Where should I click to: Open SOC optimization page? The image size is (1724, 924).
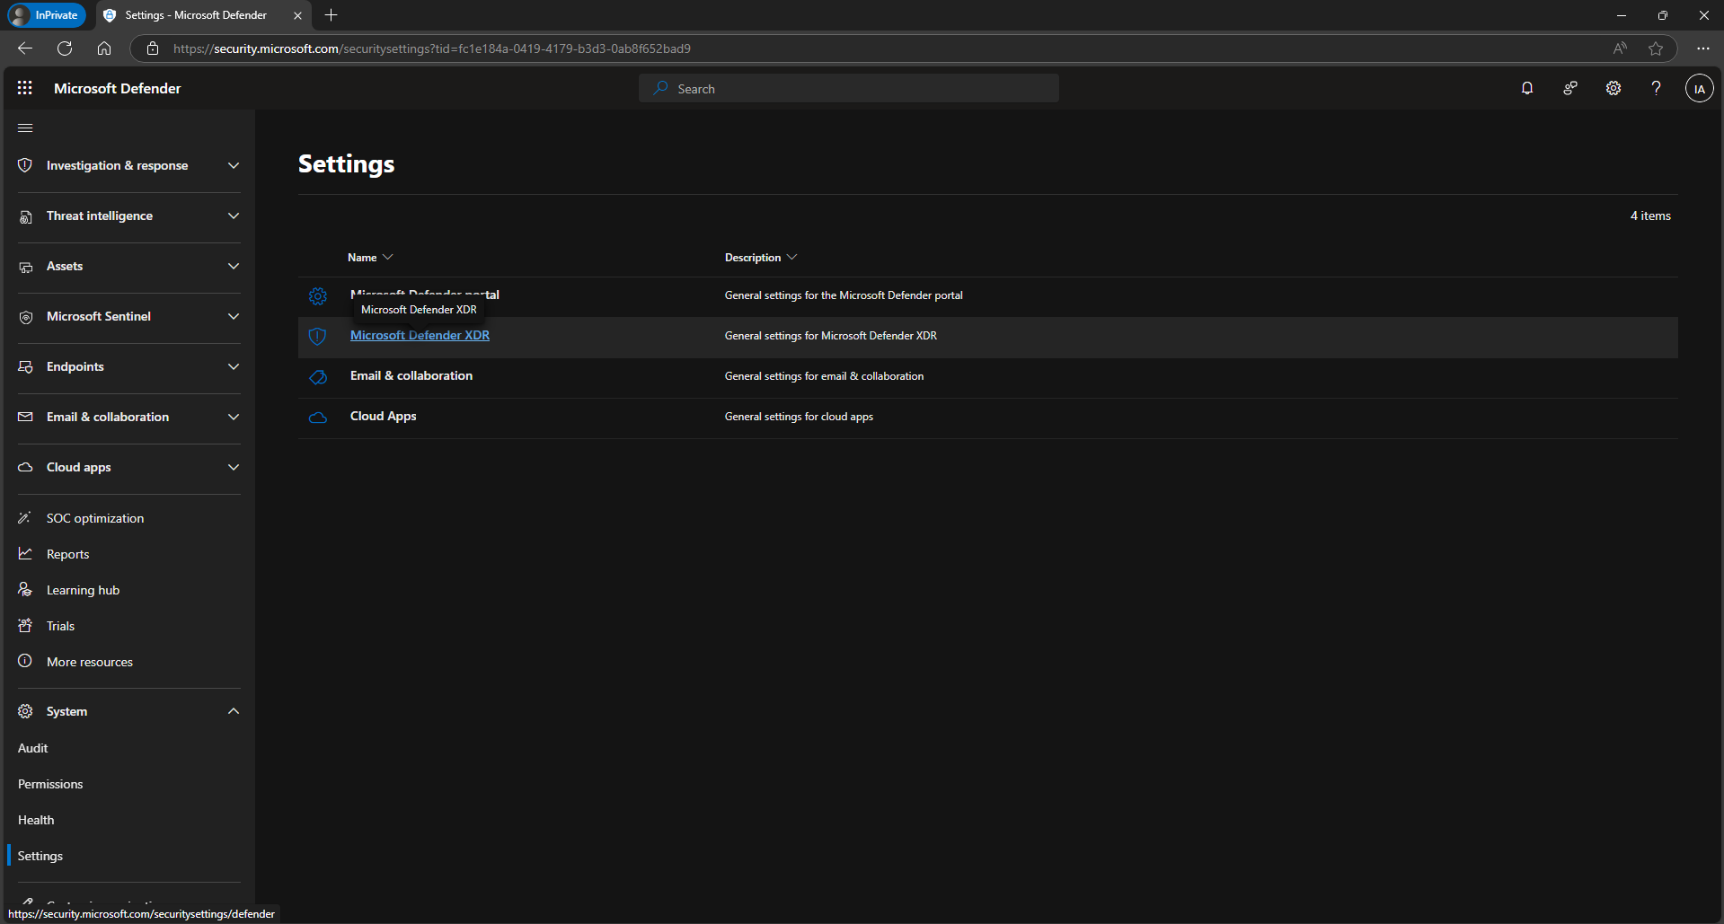(95, 518)
